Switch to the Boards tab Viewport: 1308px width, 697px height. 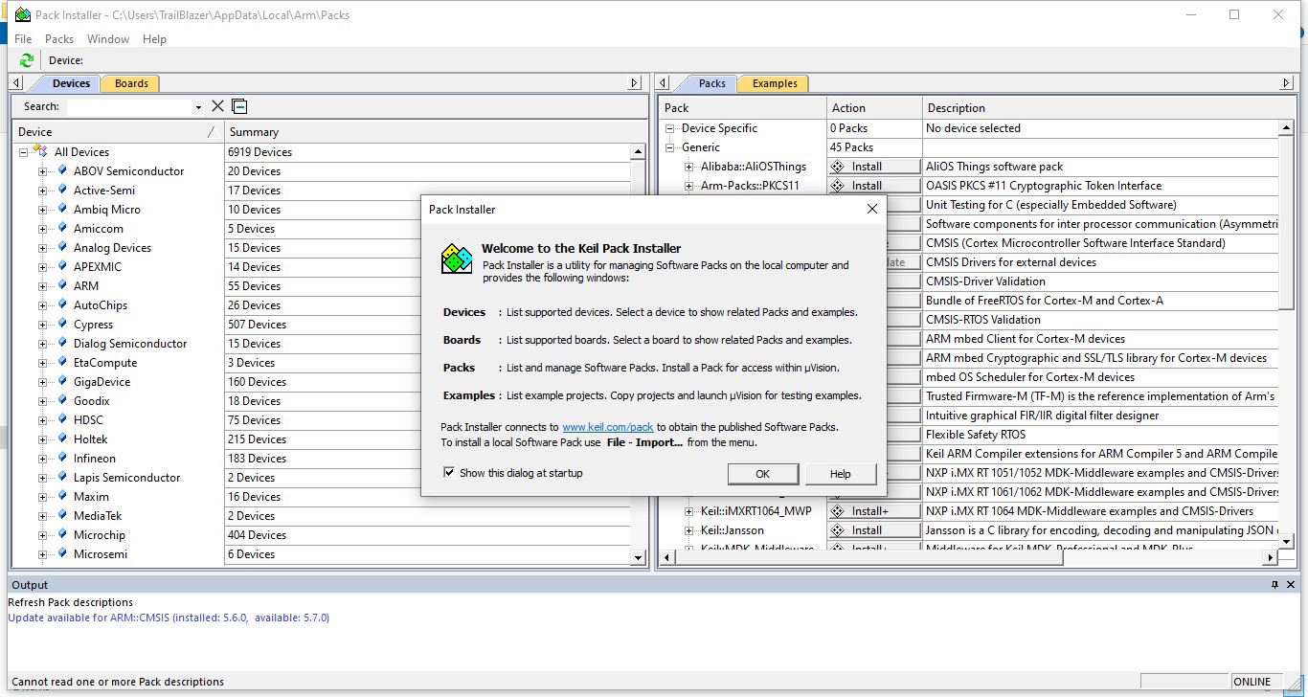(x=131, y=83)
